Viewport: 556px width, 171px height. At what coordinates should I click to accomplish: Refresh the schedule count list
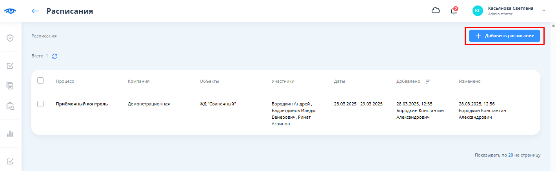tap(55, 56)
